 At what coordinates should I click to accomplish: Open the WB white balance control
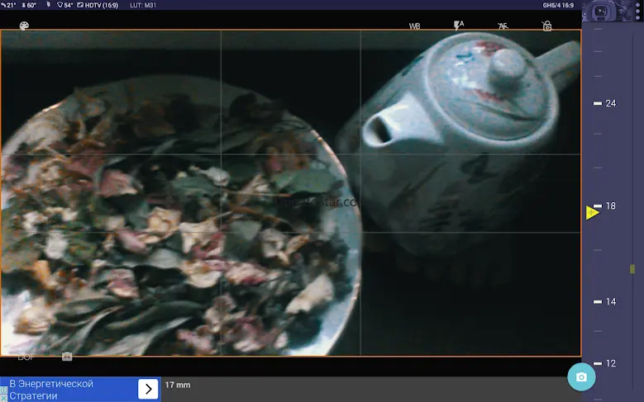[414, 26]
